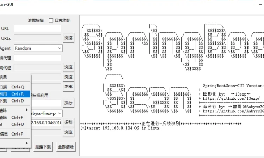Click the URLs file path field
Viewport: 264px width, 158px height.
(x=37, y=38)
